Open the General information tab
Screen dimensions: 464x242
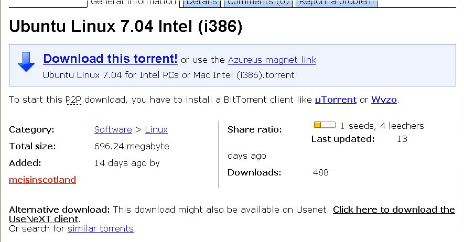coord(133,3)
